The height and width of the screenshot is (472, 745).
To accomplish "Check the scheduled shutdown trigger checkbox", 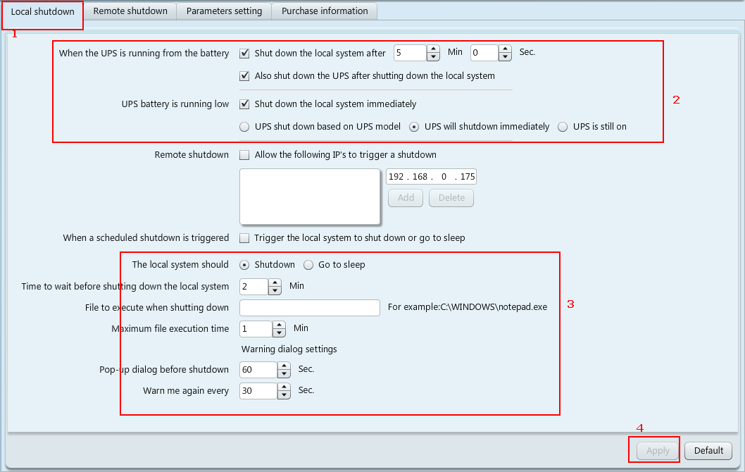I will (x=245, y=238).
